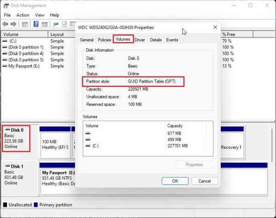Click the Back arrow toolbar icon

tap(6, 24)
